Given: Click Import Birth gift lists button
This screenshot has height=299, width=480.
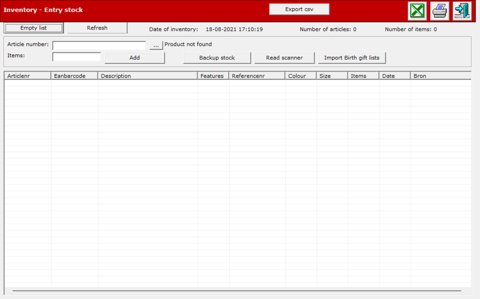Looking at the screenshot, I should 352,58.
